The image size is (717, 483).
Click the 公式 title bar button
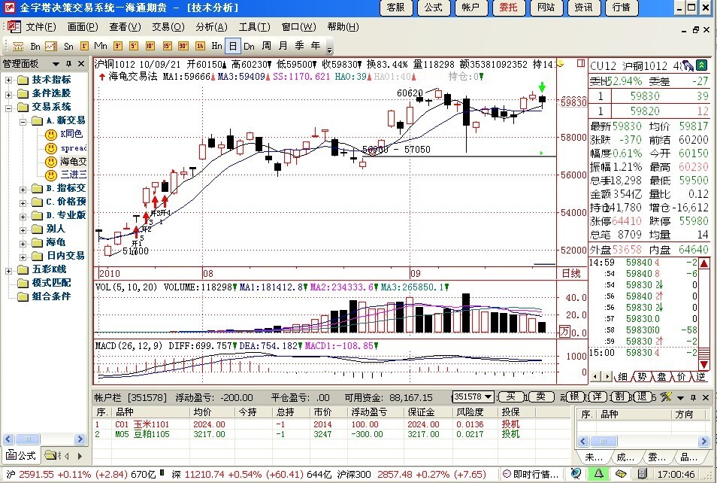[433, 8]
